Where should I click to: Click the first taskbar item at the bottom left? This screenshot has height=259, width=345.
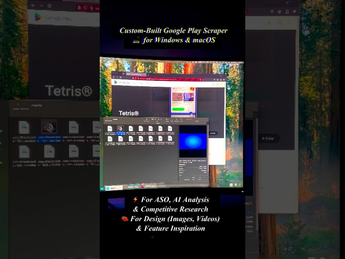(x=114, y=188)
